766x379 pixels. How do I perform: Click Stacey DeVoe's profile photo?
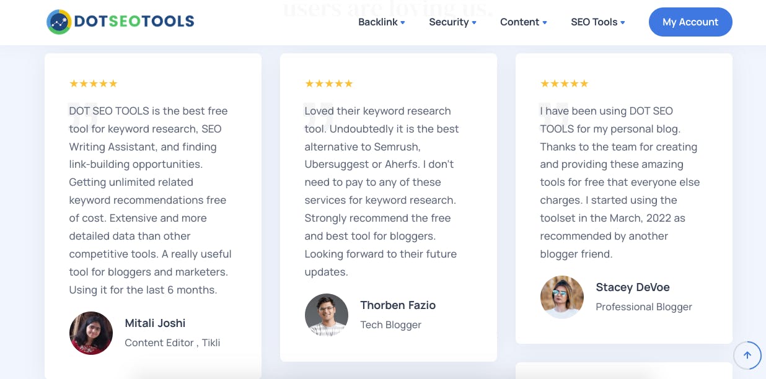pyautogui.click(x=562, y=297)
